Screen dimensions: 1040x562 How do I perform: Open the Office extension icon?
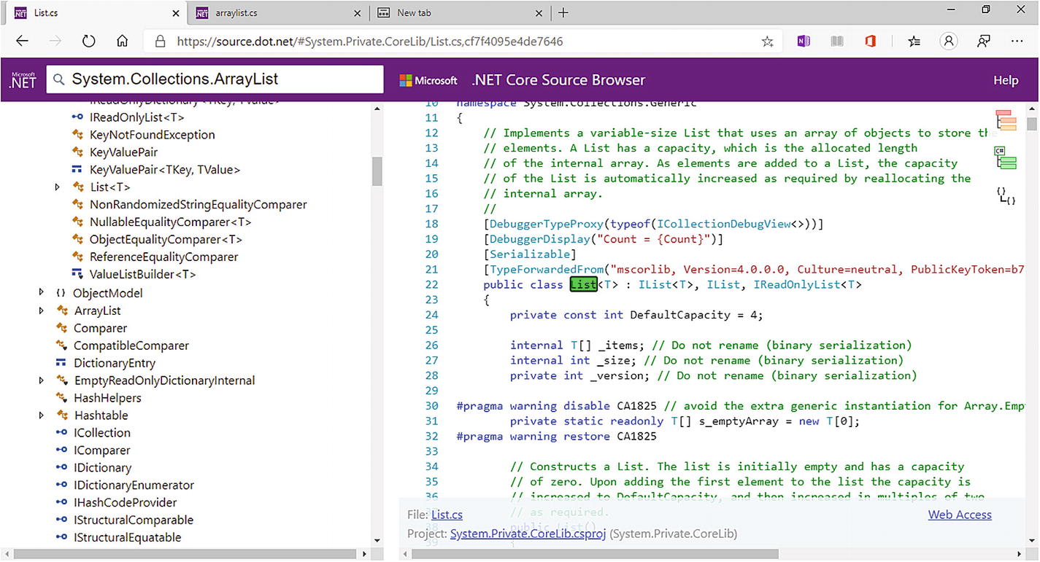pos(870,42)
